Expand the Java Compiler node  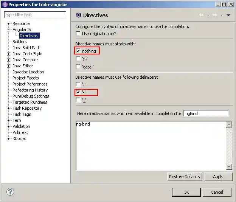pos(9,60)
